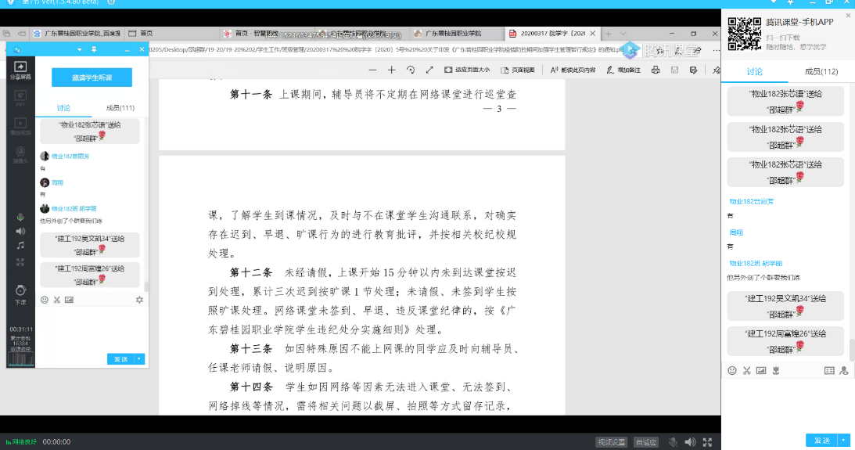
Task: Open chat settings gear in floating panel
Action: coord(139,300)
